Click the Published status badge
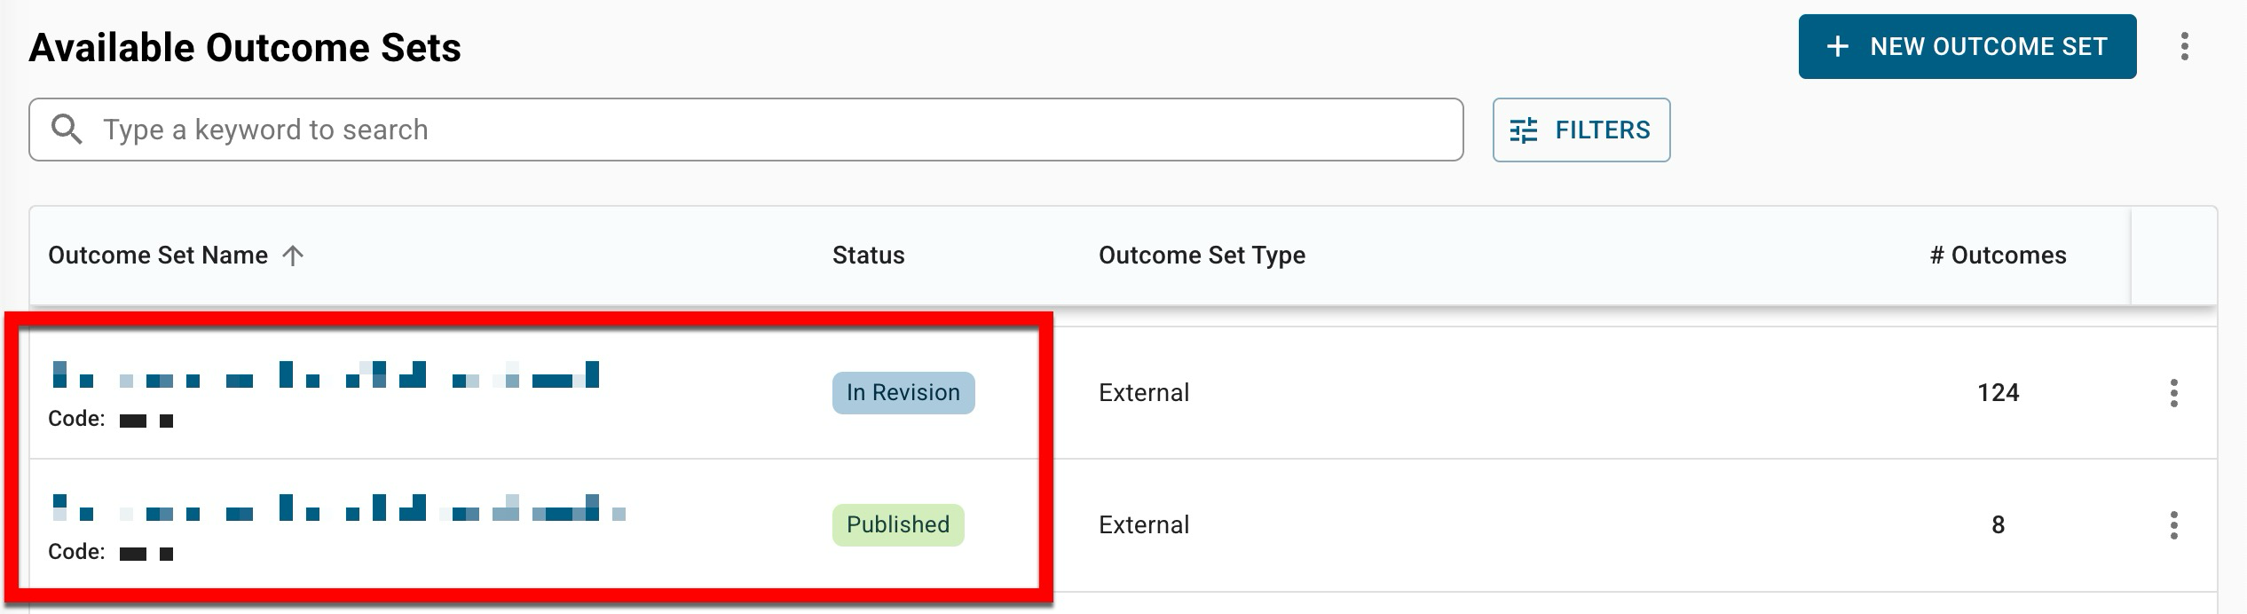The height and width of the screenshot is (614, 2247). (897, 524)
